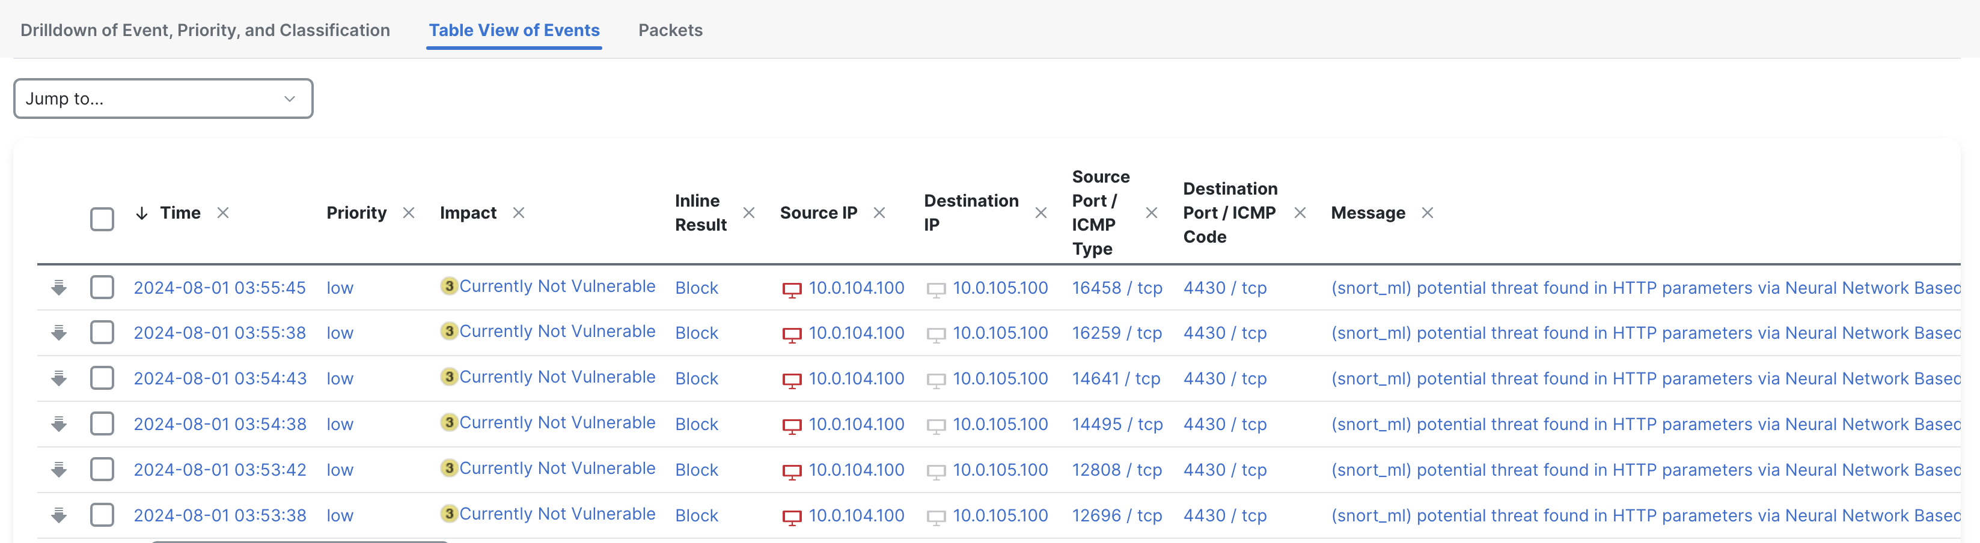Click download arrow icon for 03:53:42 event

coord(59,470)
